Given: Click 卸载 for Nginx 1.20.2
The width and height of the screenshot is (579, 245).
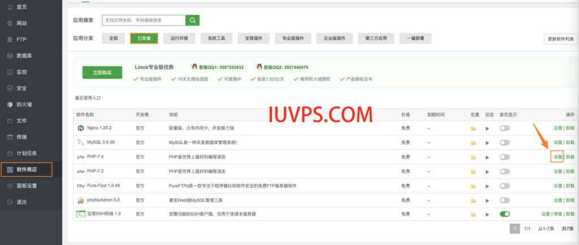Looking at the screenshot, I should coord(570,128).
